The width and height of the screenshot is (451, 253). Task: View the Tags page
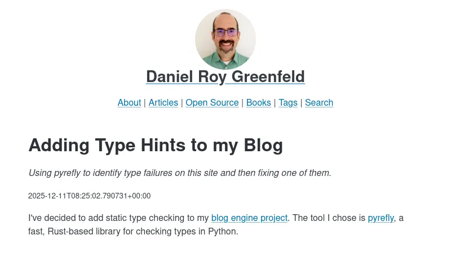[288, 102]
